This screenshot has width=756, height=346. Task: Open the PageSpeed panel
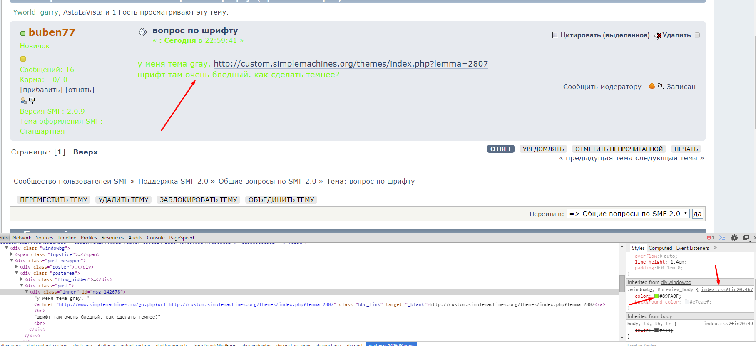(x=182, y=238)
